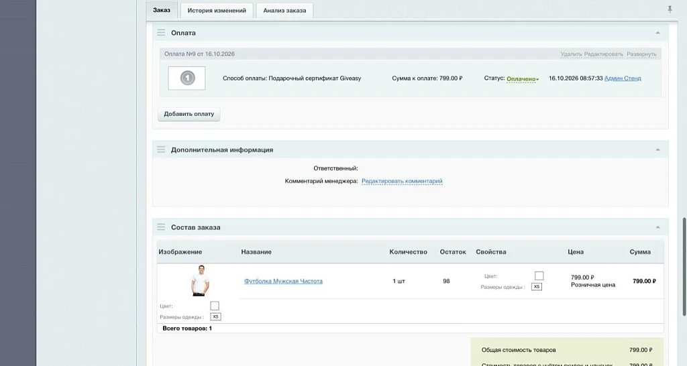Click Общая стоимость товаров total line
The height and width of the screenshot is (366, 687).
pyautogui.click(x=566, y=350)
